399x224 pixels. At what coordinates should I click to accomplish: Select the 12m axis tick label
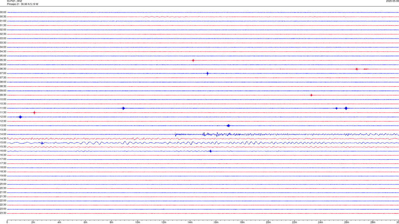[164, 222]
